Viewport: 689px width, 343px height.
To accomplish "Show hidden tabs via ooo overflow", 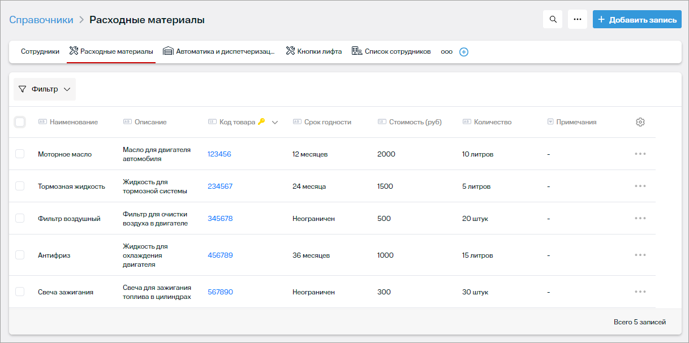I will pyautogui.click(x=446, y=52).
